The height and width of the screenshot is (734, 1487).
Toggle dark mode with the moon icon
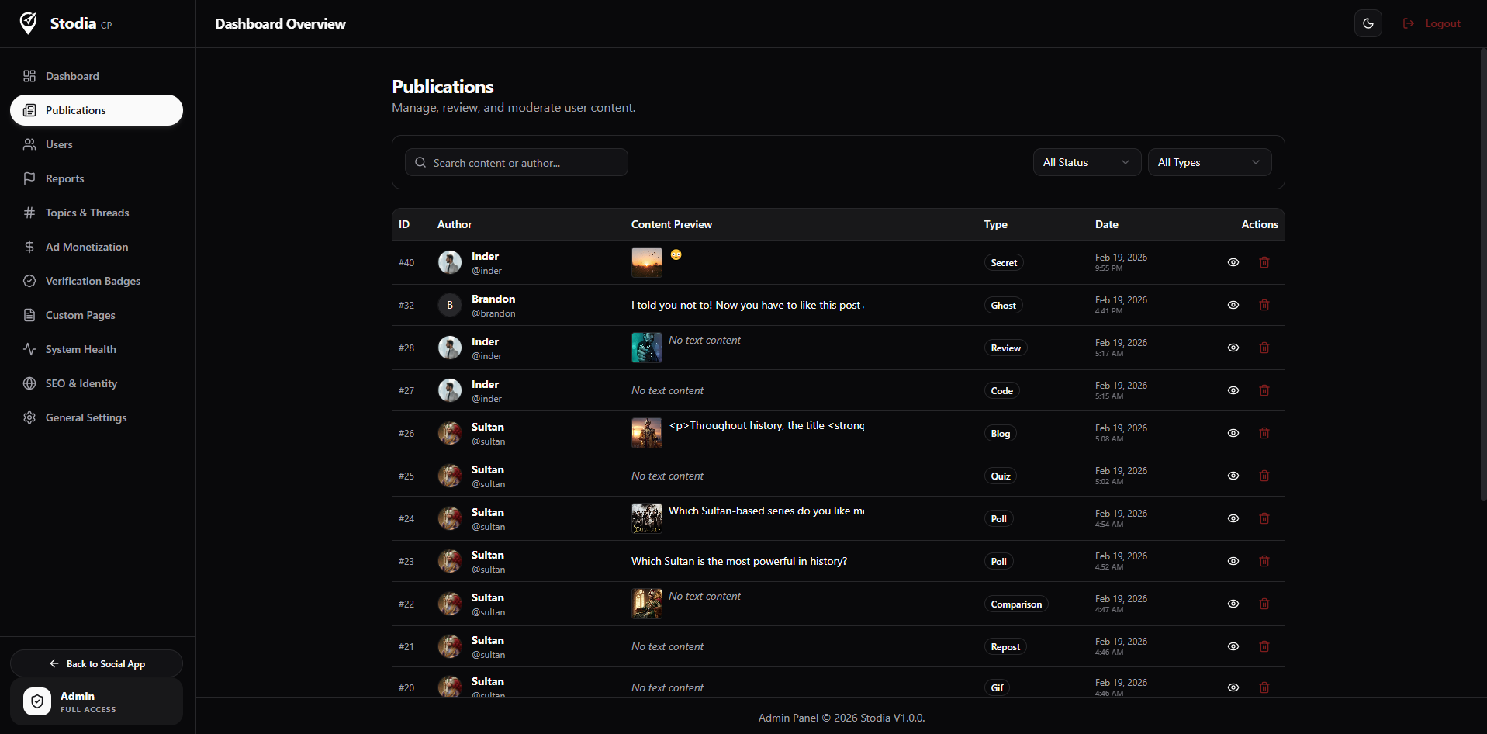1368,23
